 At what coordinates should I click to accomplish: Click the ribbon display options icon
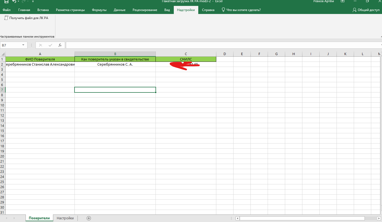[342, 2]
